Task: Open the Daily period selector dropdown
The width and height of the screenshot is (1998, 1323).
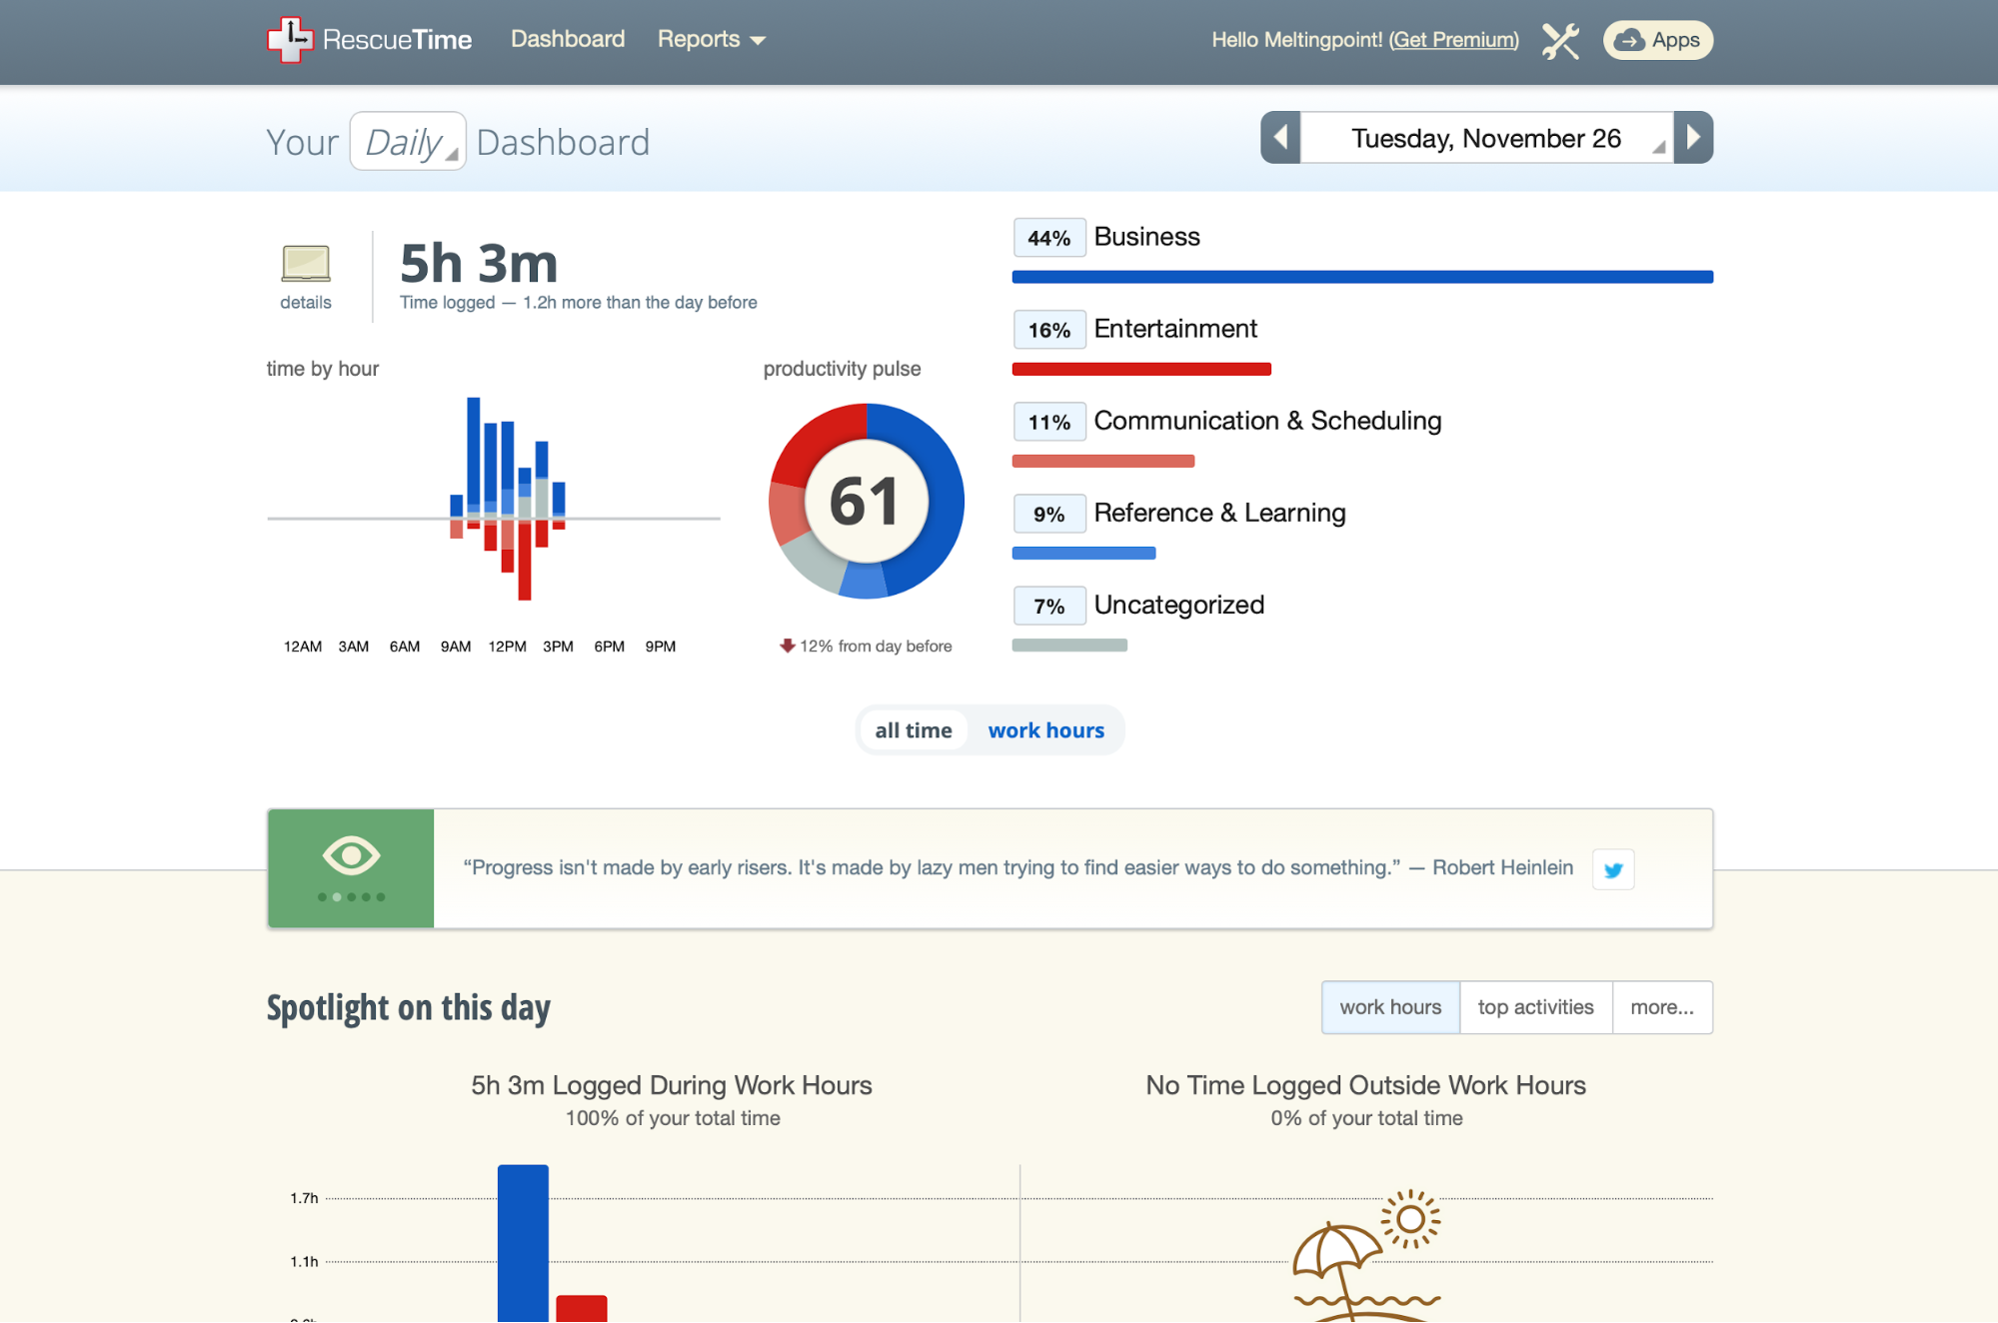Action: coord(408,142)
